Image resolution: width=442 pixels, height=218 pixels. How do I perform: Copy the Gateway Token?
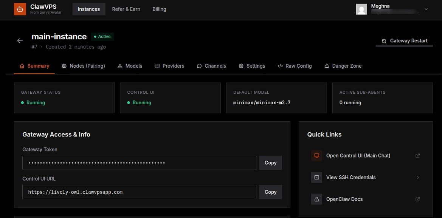point(271,163)
